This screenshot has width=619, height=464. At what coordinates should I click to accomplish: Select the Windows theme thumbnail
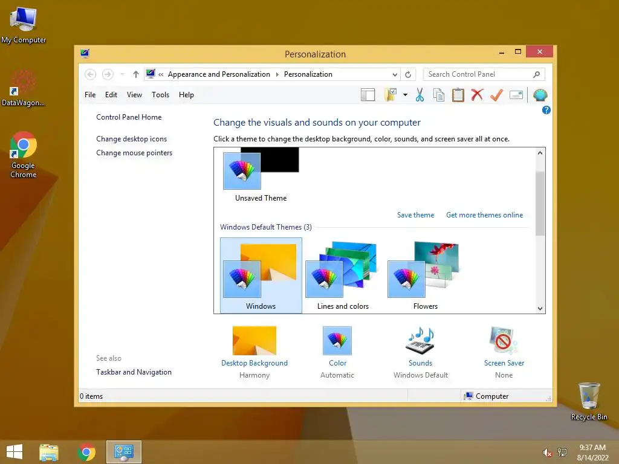coord(261,275)
